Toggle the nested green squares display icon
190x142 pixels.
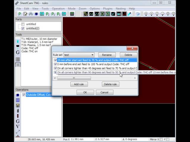point(102,14)
